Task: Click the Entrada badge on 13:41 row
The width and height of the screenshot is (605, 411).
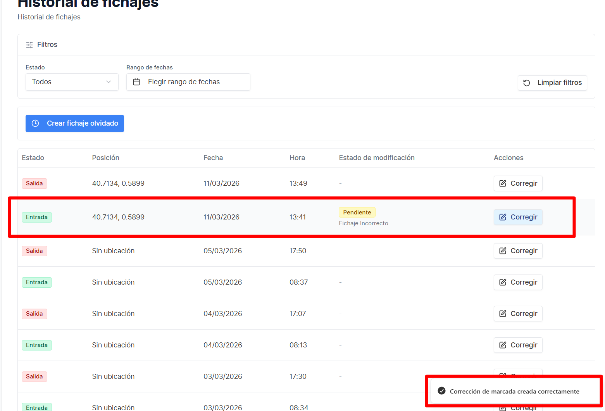Action: [37, 217]
